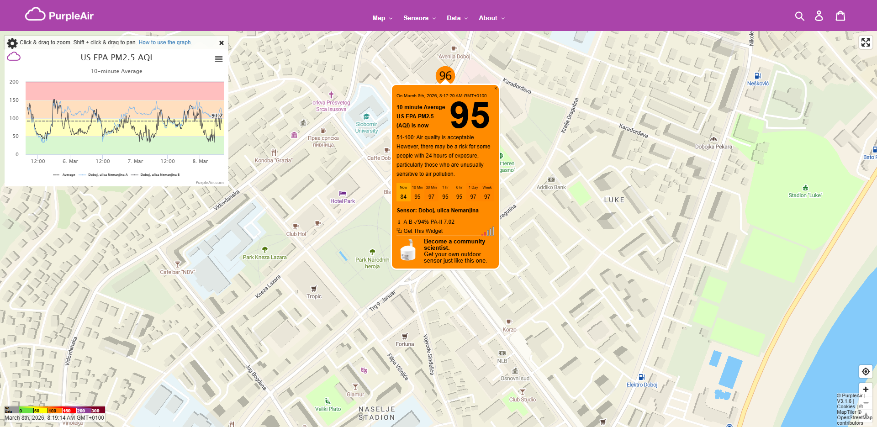Viewport: 877px width, 427px height.
Task: Open the graph settings gear icon
Action: pos(12,42)
